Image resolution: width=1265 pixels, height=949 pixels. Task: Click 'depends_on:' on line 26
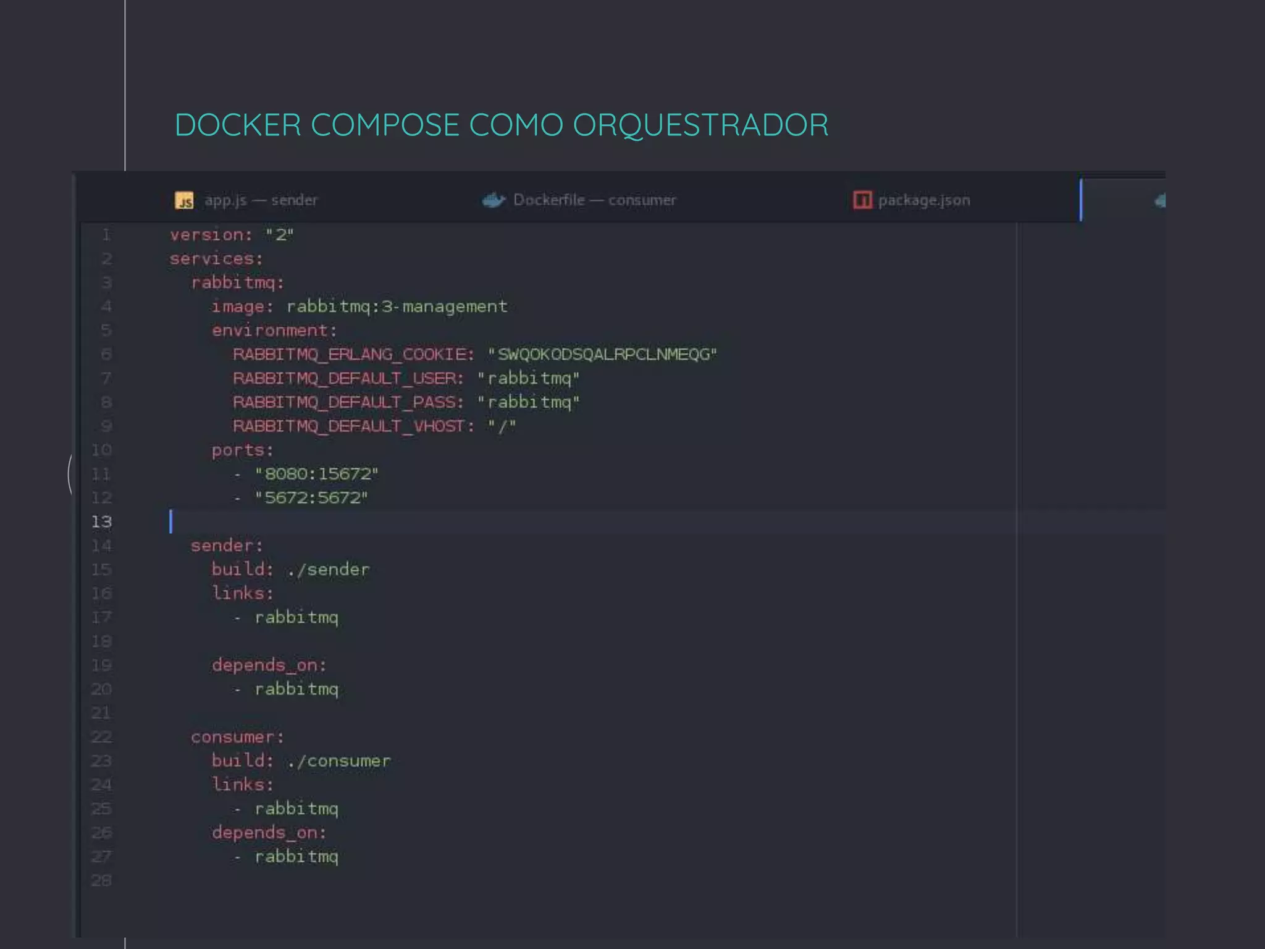269,833
